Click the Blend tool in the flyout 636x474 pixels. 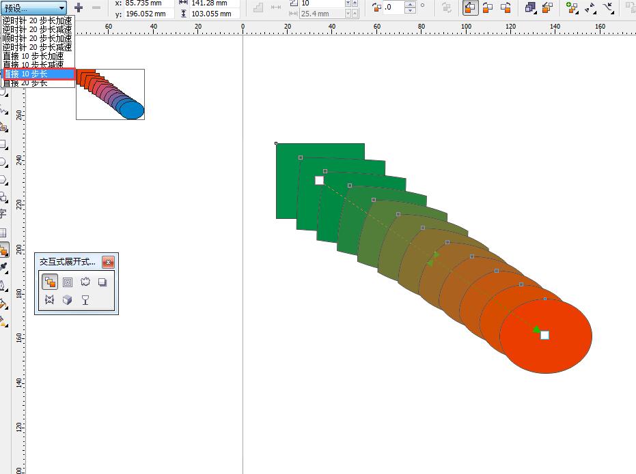[50, 282]
